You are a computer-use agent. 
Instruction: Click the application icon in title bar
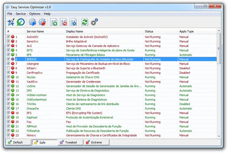8,7
